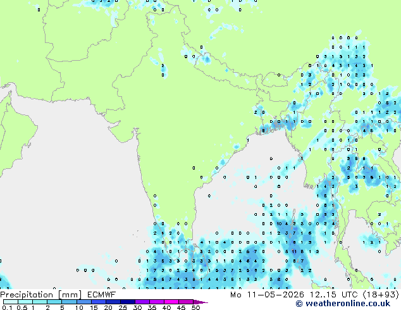Click the 5–10 mm legend swatch
Viewport: 401px width, 310px height.
click(69, 302)
